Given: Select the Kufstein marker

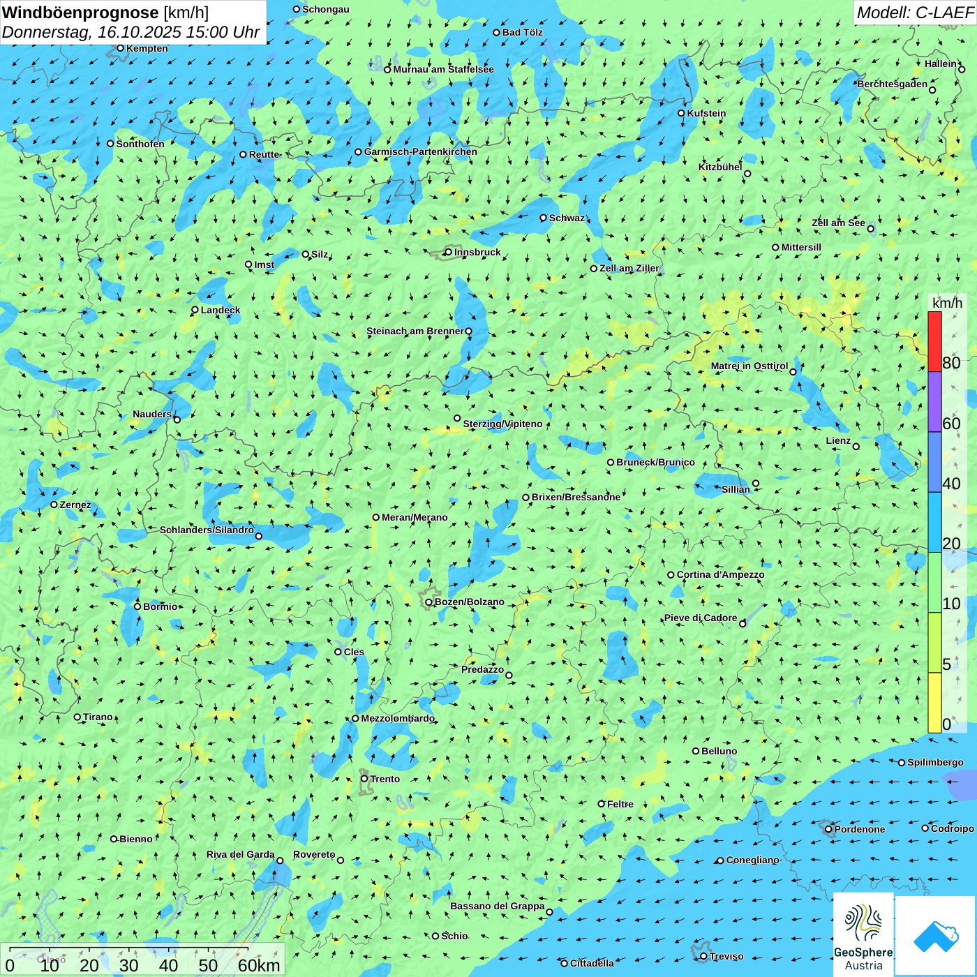Looking at the screenshot, I should point(682,113).
